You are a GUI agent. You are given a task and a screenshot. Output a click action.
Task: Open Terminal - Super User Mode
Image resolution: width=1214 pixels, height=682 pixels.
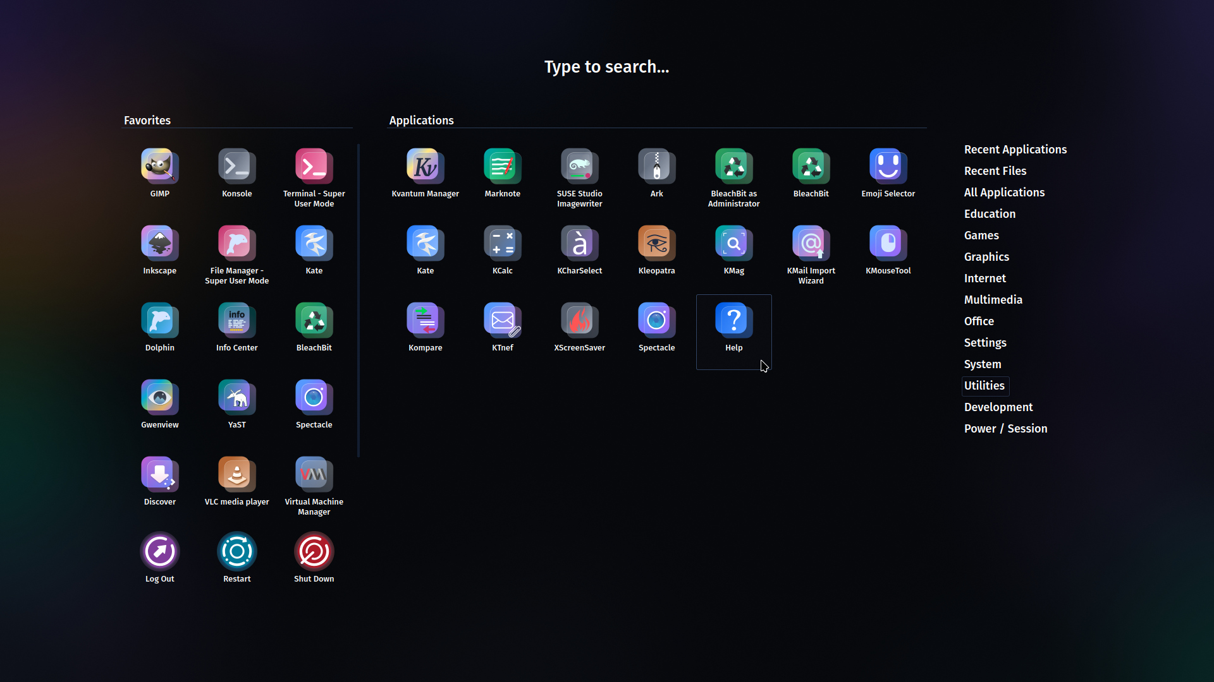(x=314, y=174)
